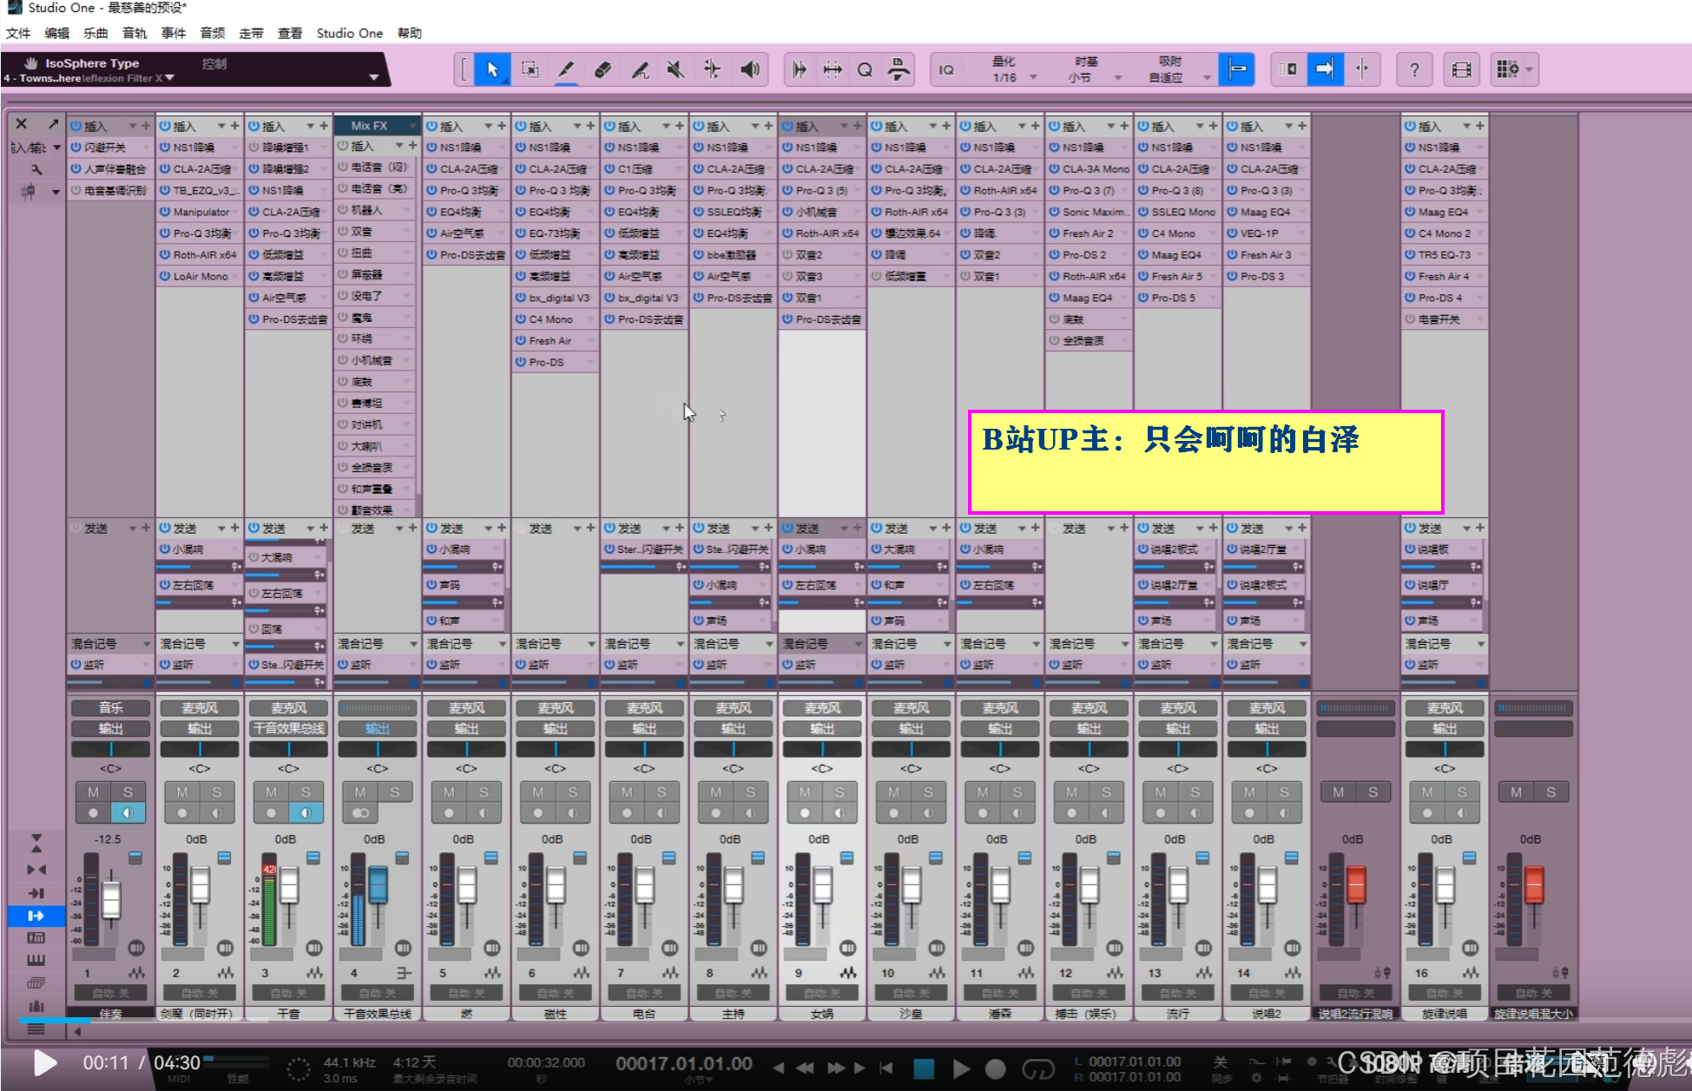Click the 干音效果总线 output button

click(x=288, y=728)
